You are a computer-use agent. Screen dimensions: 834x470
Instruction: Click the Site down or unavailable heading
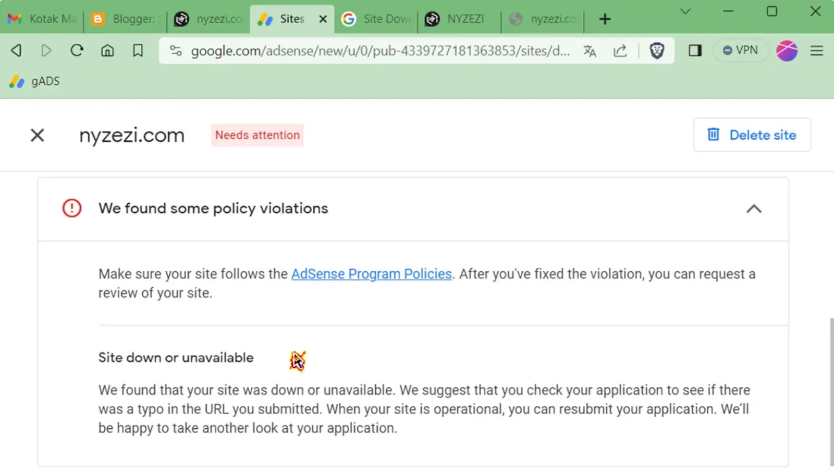point(176,358)
